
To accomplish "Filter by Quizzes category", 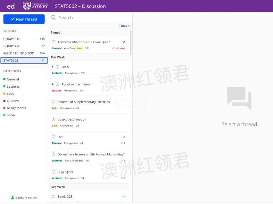I will (x=13, y=101).
